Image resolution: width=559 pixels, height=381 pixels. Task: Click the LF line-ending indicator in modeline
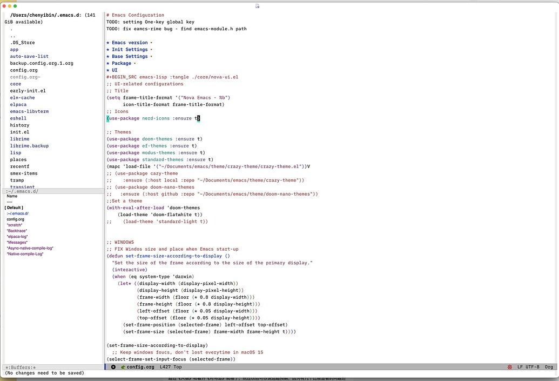tap(521, 367)
